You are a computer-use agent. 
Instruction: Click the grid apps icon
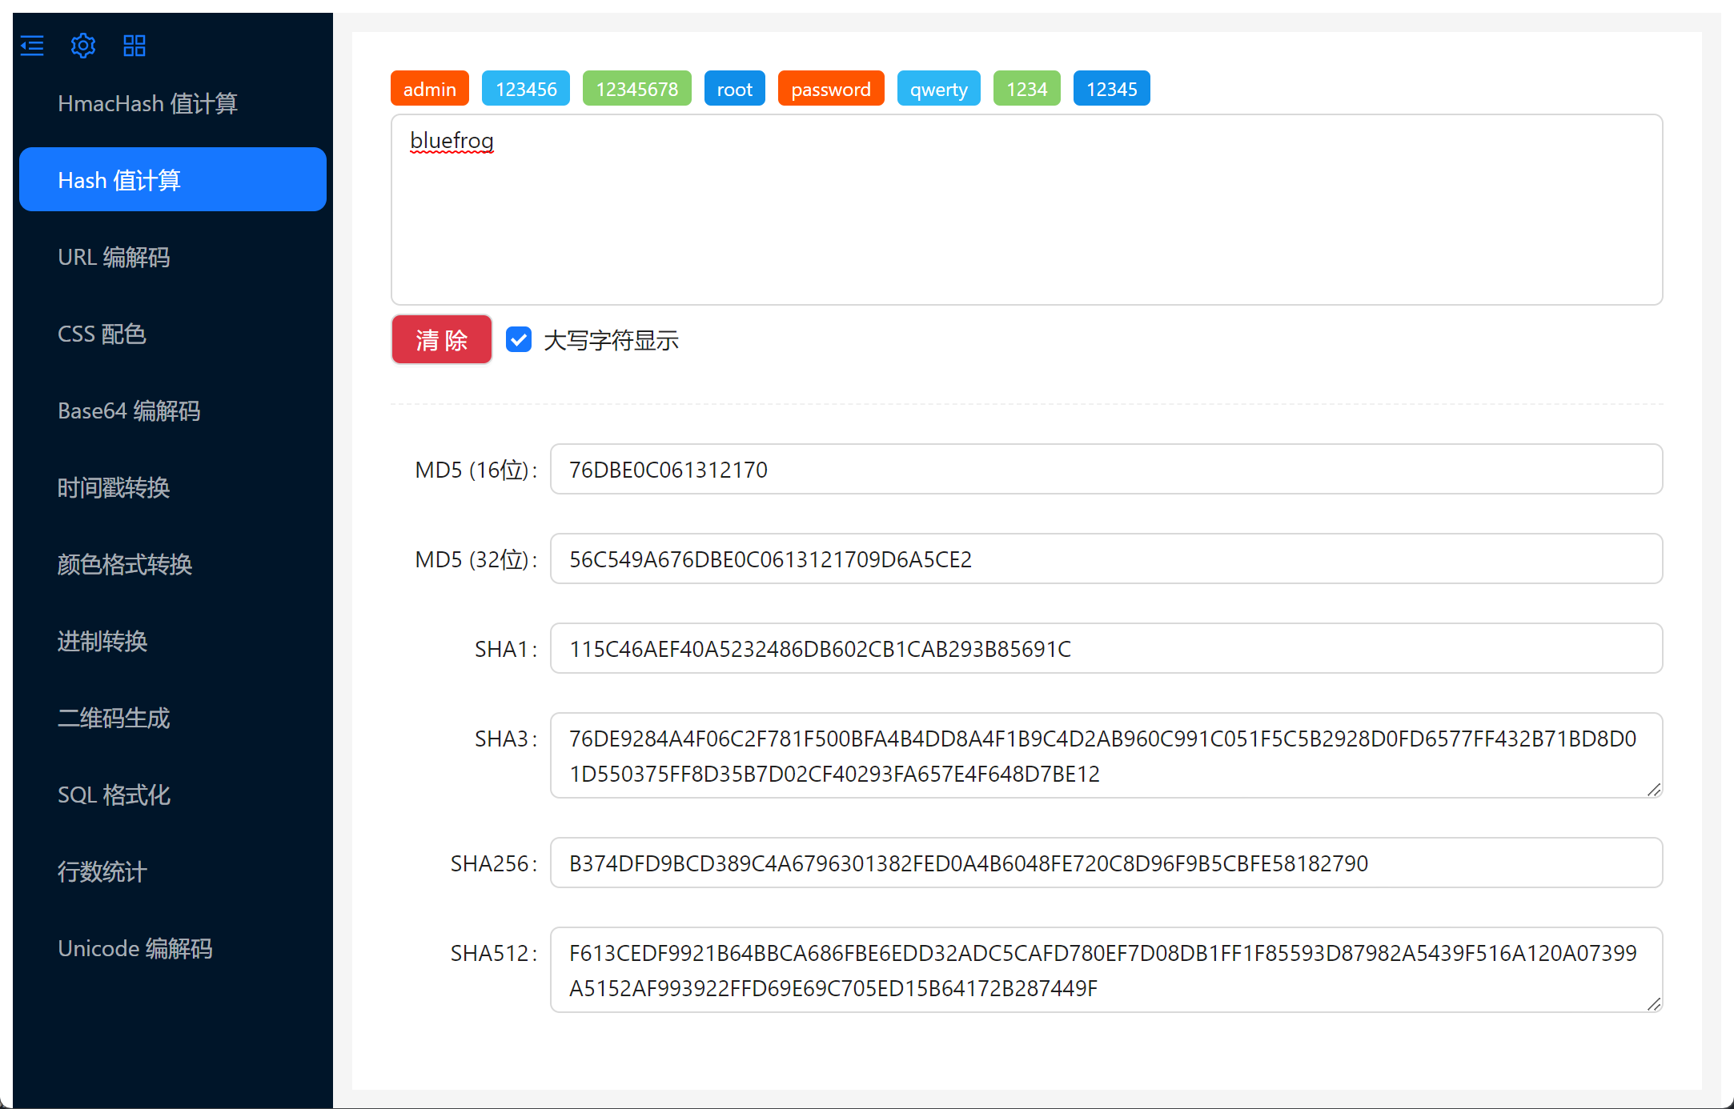134,46
